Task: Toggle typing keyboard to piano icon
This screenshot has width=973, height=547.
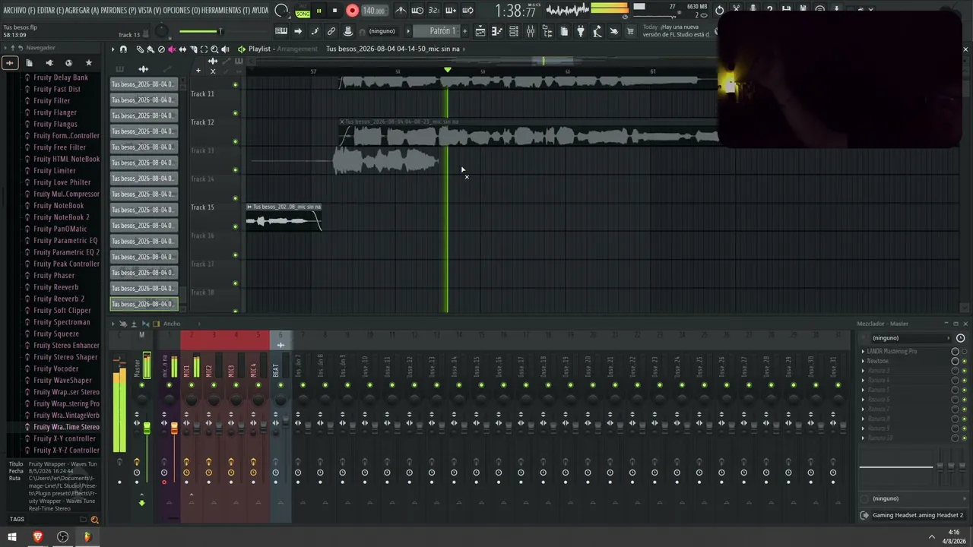Action: 281,31
